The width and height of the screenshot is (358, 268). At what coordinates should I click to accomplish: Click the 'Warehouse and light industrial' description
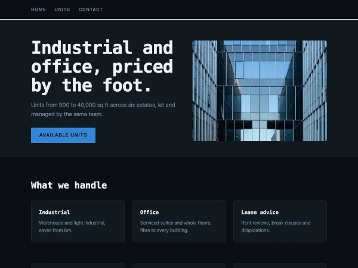[72, 226]
